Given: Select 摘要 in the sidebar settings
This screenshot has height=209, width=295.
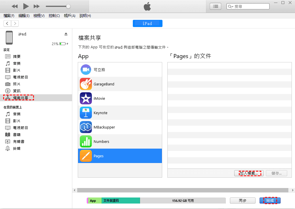Looking at the screenshot, I should click(17, 57).
